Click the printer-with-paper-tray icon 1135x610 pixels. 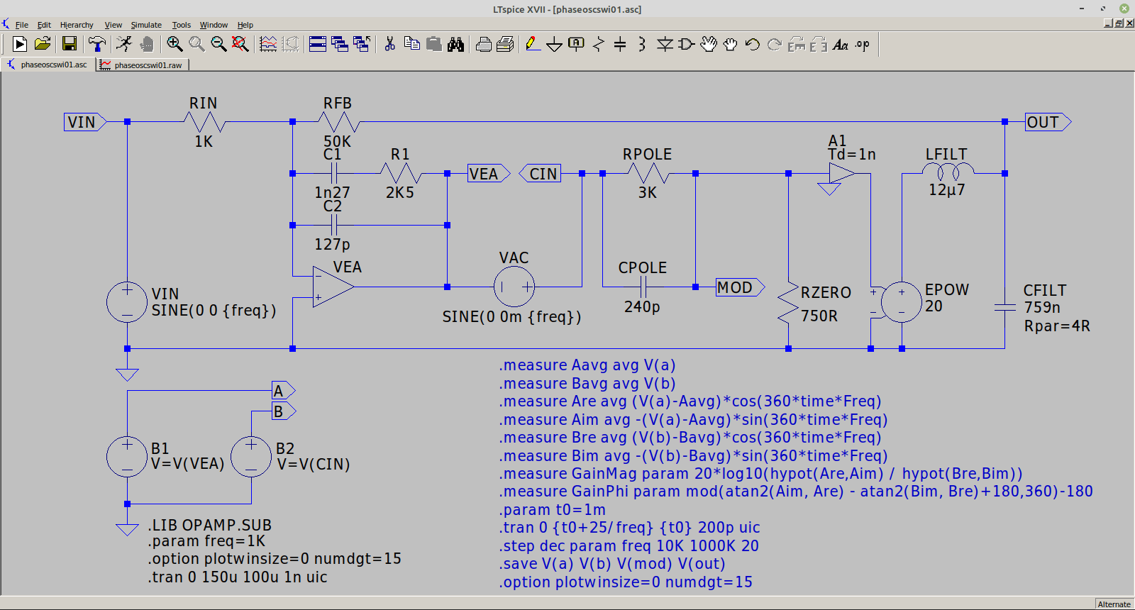pos(505,44)
